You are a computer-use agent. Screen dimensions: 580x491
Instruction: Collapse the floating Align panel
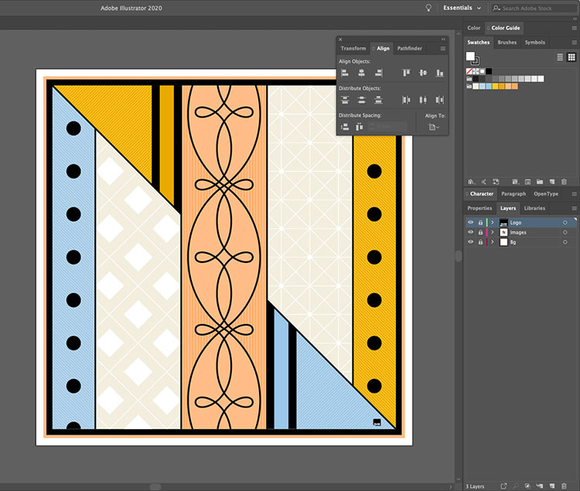tap(443, 39)
